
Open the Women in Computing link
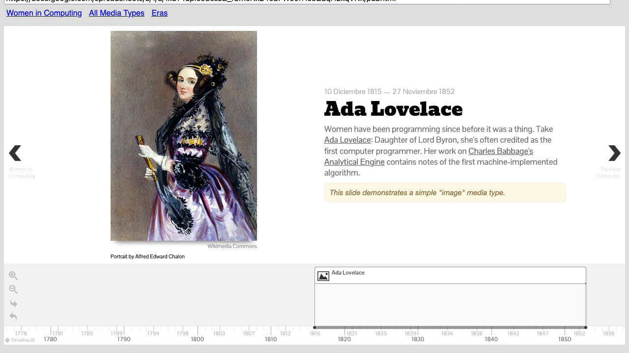point(44,13)
